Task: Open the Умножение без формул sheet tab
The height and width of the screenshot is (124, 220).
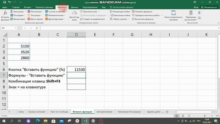Action: tap(129, 112)
